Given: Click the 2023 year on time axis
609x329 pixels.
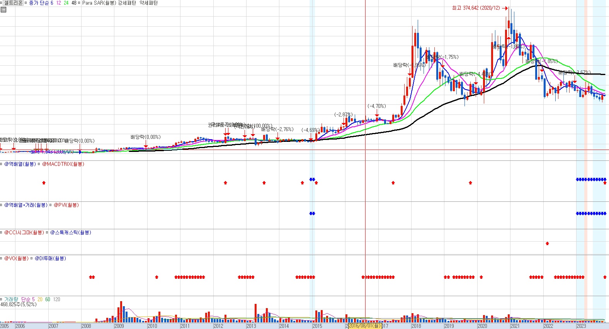Looking at the screenshot, I should [x=581, y=326].
